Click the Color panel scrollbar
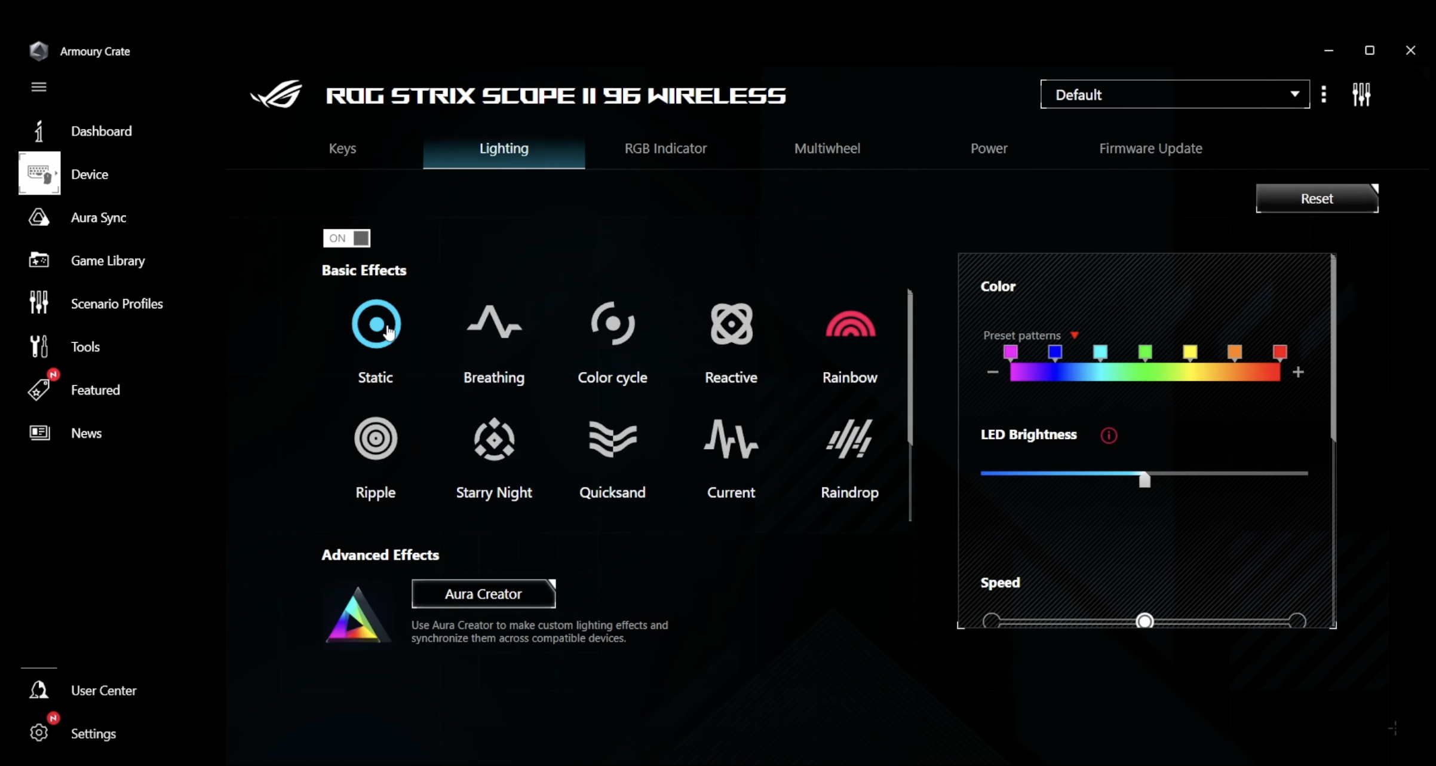Screen dimensions: 1436x766 [1333, 348]
